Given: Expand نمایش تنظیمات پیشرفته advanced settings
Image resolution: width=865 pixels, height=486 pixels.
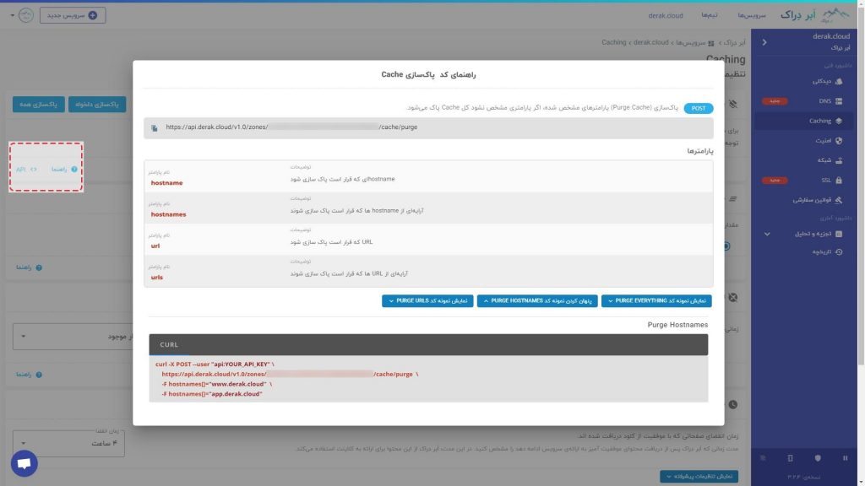Looking at the screenshot, I should [x=699, y=476].
